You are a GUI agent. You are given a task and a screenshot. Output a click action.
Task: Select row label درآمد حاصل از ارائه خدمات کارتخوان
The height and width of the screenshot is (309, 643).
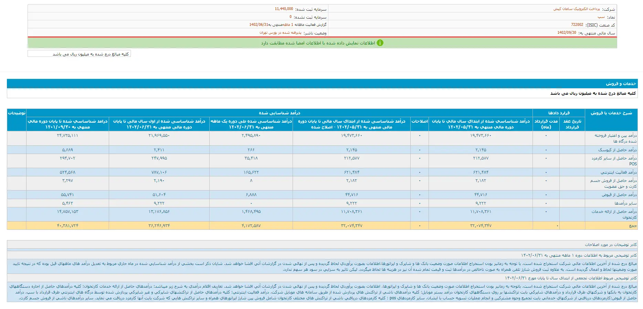click(614, 214)
